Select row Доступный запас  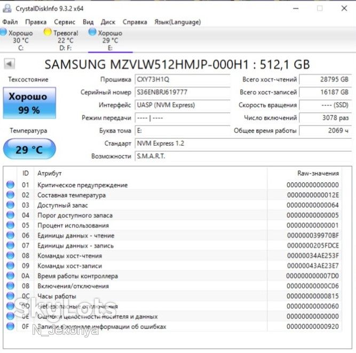173,205
